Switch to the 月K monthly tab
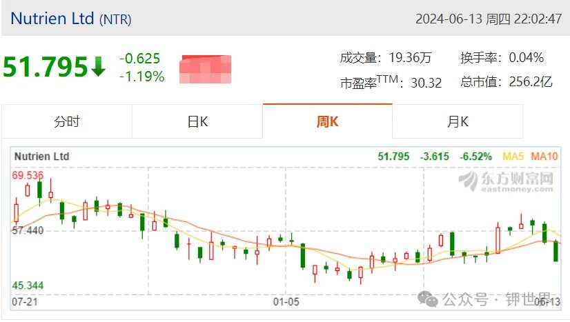The image size is (570, 322). coord(458,121)
